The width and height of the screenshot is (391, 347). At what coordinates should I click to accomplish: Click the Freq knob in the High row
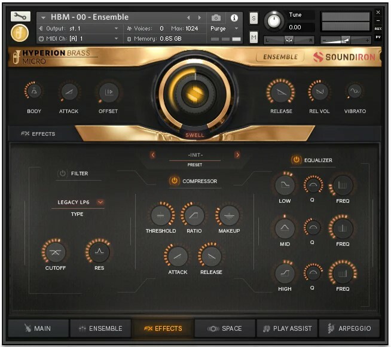(x=343, y=273)
